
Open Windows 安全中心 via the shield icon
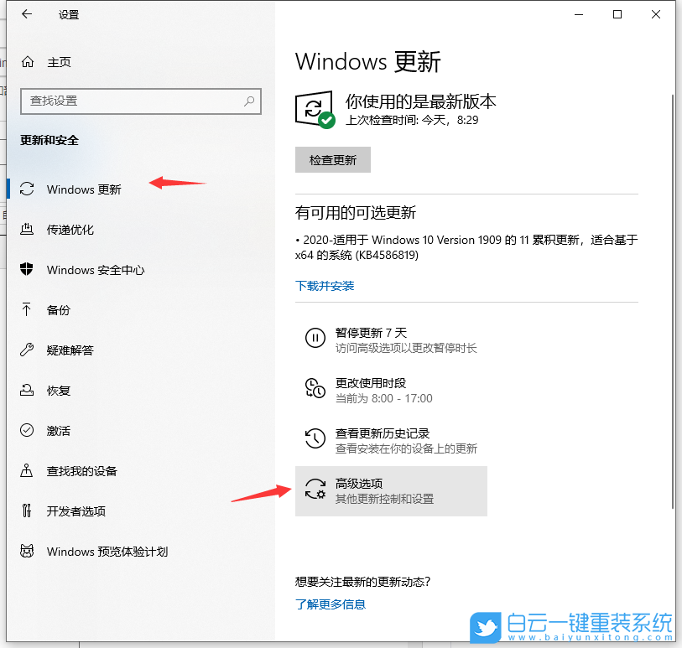(x=25, y=270)
